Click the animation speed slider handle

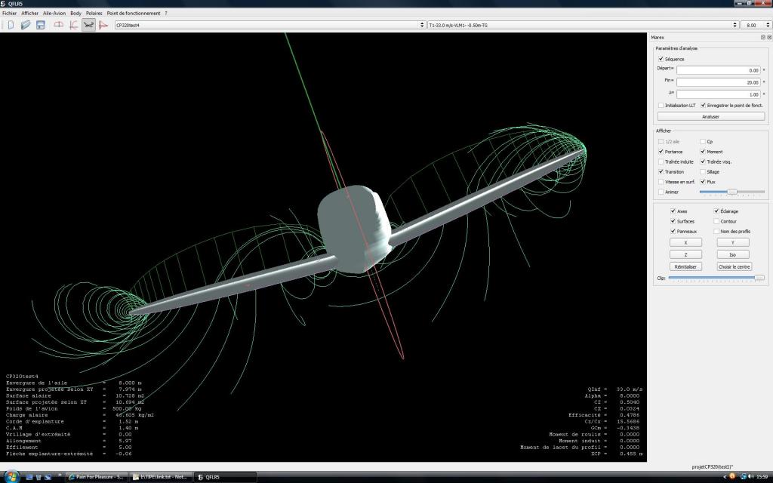732,192
